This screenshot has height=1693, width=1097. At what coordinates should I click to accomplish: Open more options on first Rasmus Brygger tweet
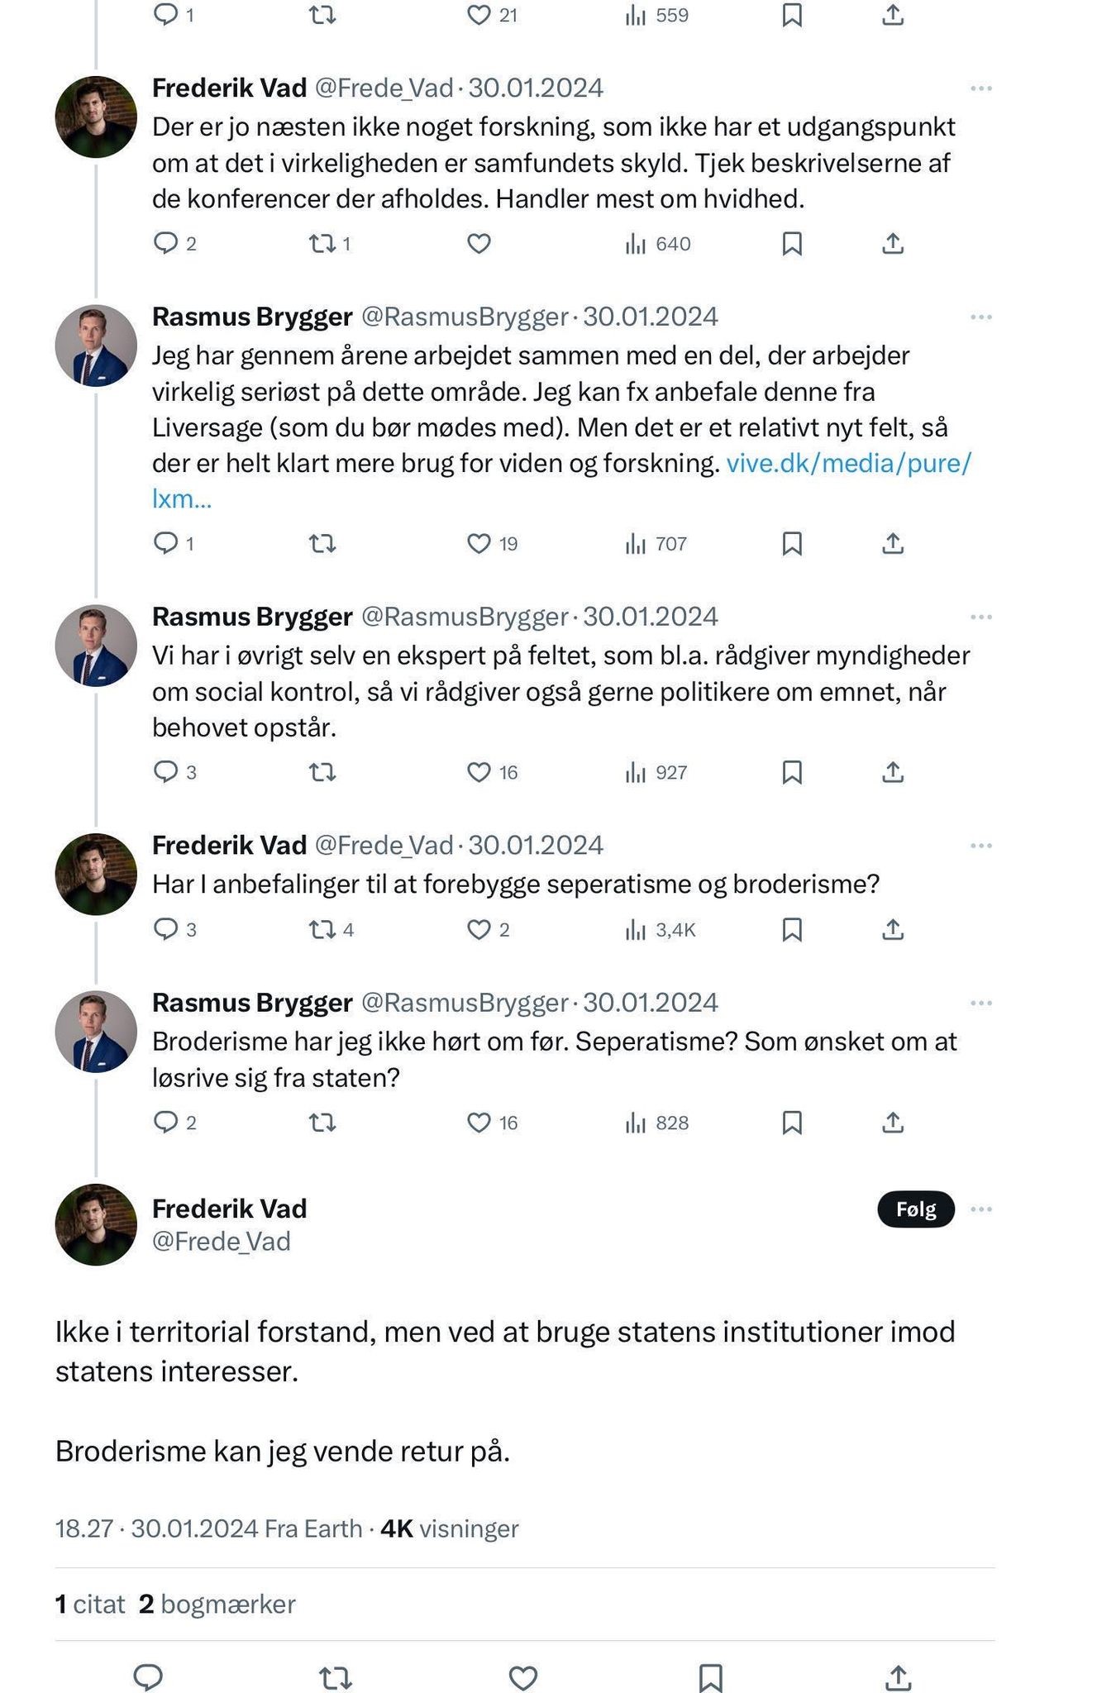coord(981,317)
